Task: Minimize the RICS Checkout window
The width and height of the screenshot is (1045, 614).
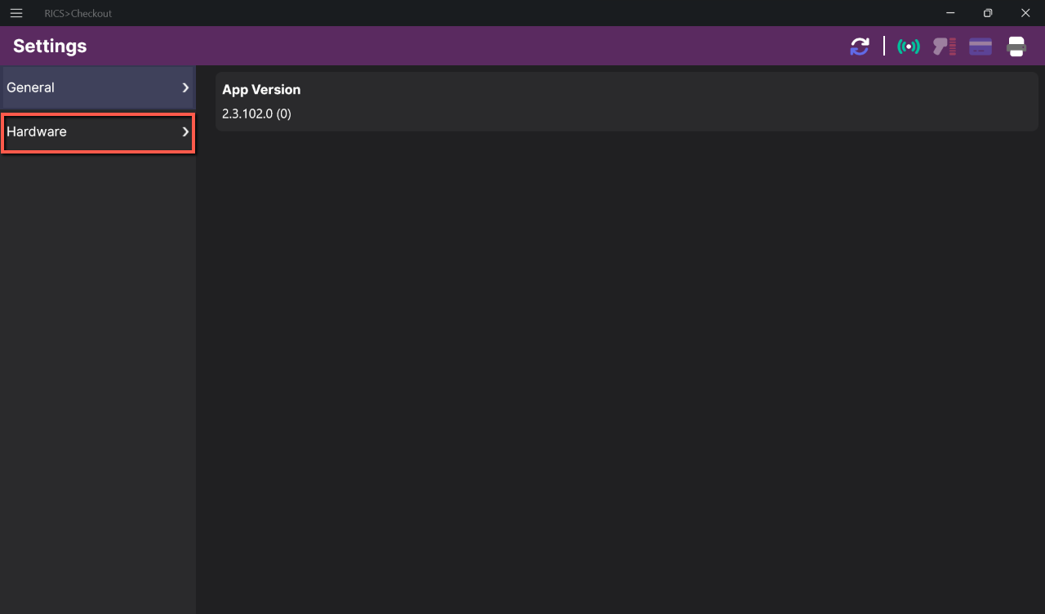Action: (950, 13)
